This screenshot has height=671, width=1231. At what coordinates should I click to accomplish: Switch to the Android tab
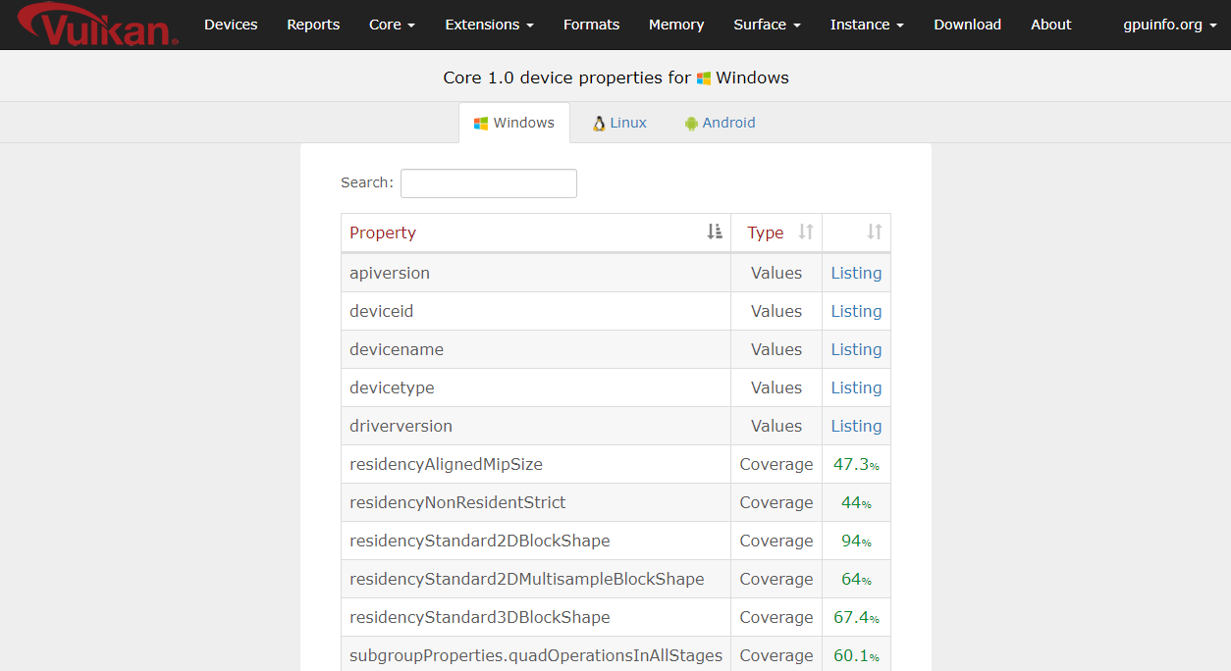[x=720, y=123]
